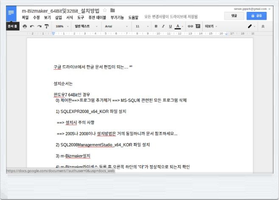This screenshot has height=200, width=279.
Task: Click the SQLEXPR2008_x64_KOR line
Action: pyautogui.click(x=91, y=111)
